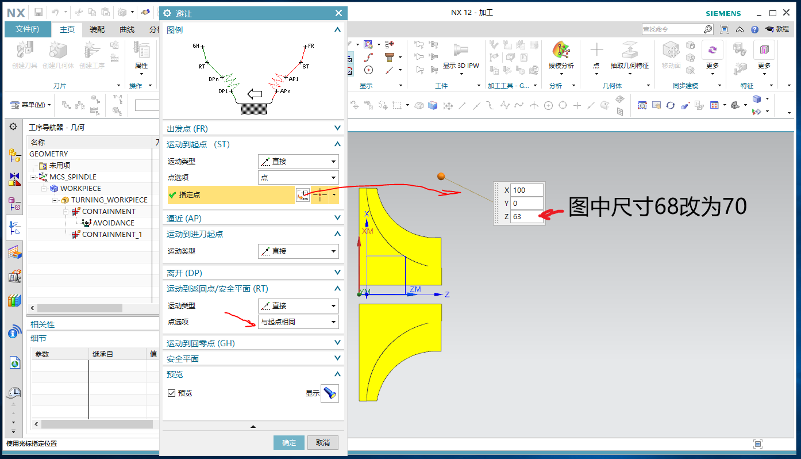Switch to the 主页 ribbon tab
The width and height of the screenshot is (801, 459).
click(x=67, y=29)
